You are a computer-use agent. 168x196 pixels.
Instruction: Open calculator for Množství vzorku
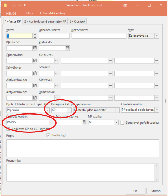(x=84, y=122)
